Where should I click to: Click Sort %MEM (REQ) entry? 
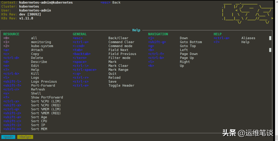pos(46,113)
